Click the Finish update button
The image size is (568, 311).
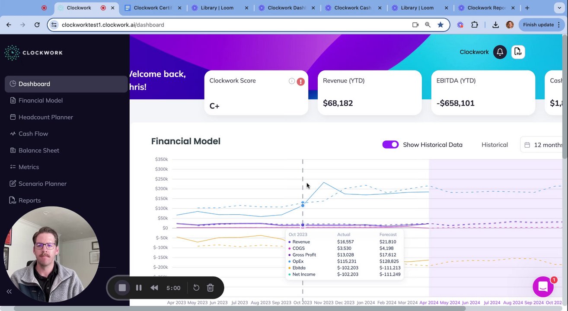541,25
